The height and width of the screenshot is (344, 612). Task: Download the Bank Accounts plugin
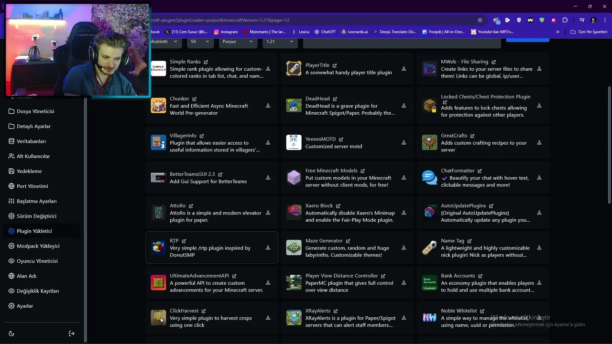tap(539, 282)
